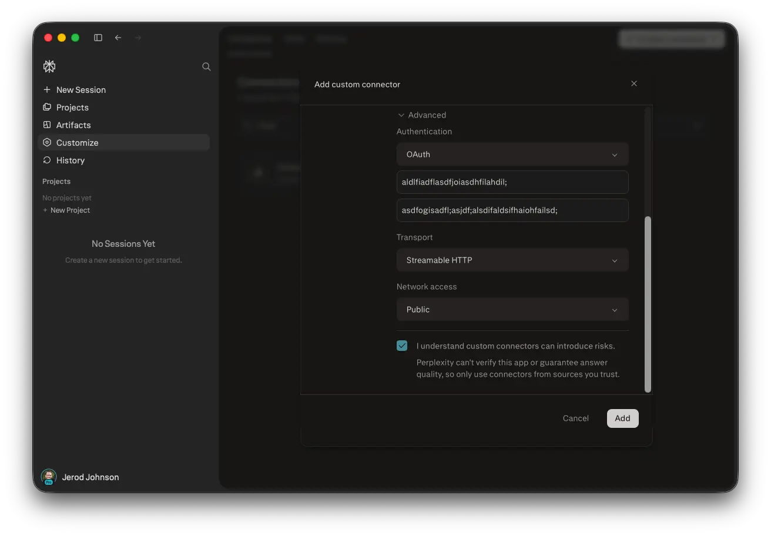Select Customize in the sidebar
This screenshot has height=536, width=771.
click(123, 143)
